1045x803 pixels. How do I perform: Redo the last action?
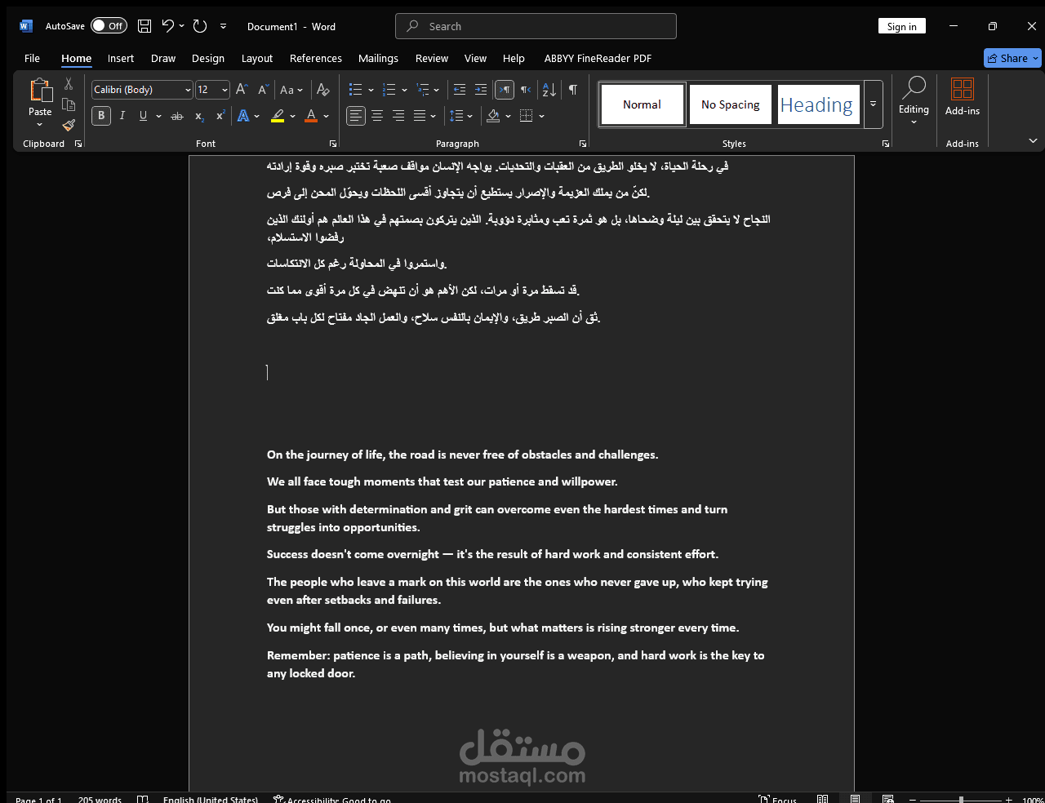point(200,26)
